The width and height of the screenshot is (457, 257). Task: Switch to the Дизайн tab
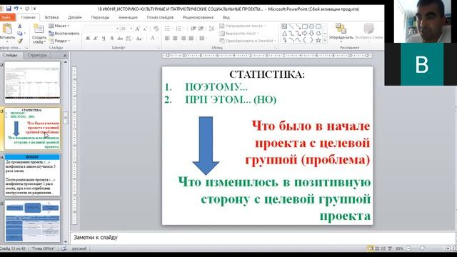[74, 17]
